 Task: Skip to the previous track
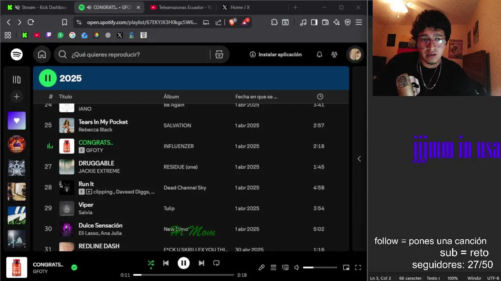tap(166, 263)
